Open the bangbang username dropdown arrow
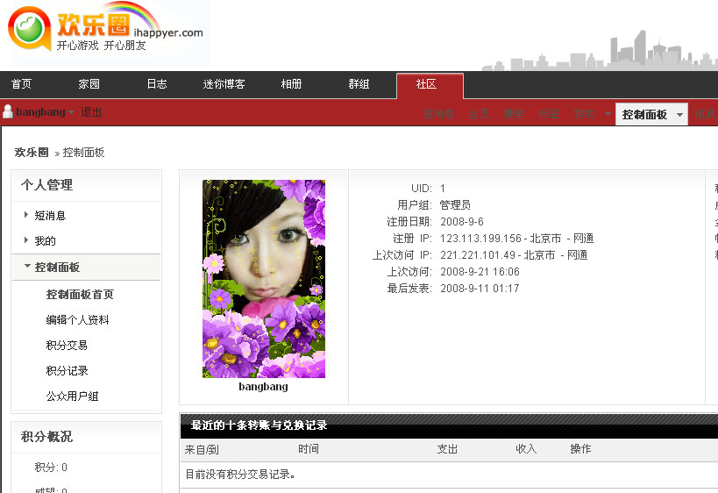Viewport: 718px width, 493px height. click(x=71, y=112)
